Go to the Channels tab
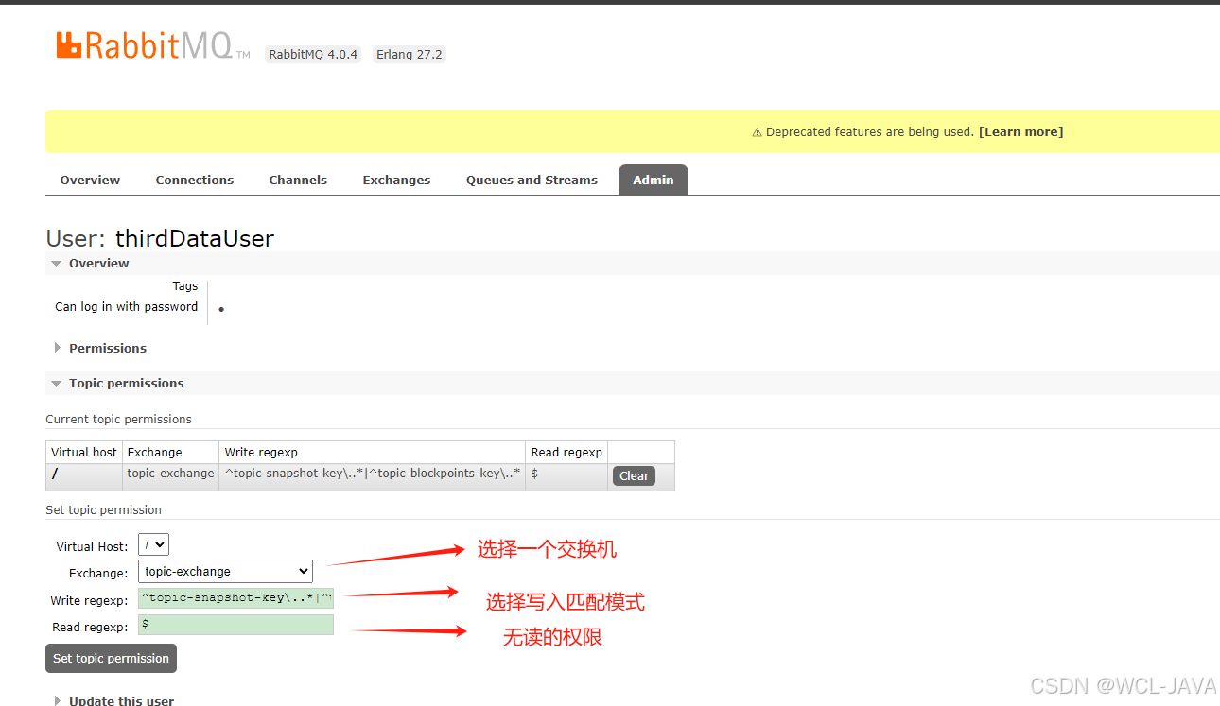Image resolution: width=1220 pixels, height=706 pixels. pos(298,180)
